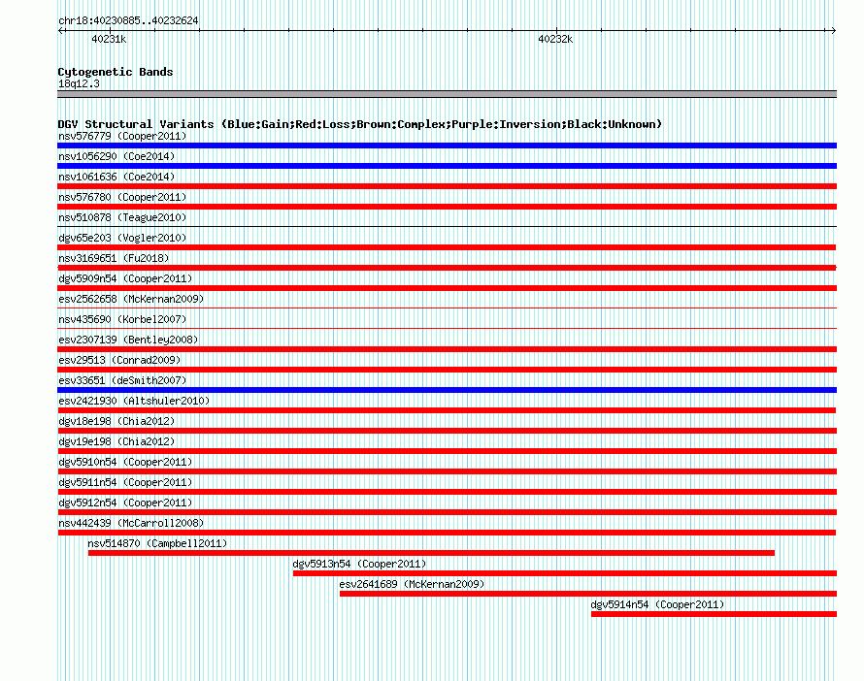Open variant esv29513 (Conrad2009) label
The width and height of the screenshot is (864, 681).
[x=119, y=360]
